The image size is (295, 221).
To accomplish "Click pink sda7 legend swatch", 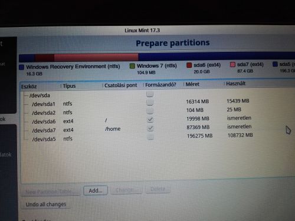I will pos(232,64).
